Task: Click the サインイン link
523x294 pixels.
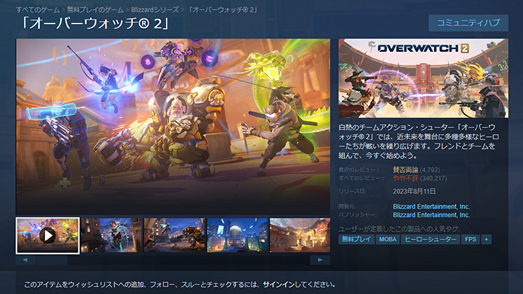Action: 278,285
